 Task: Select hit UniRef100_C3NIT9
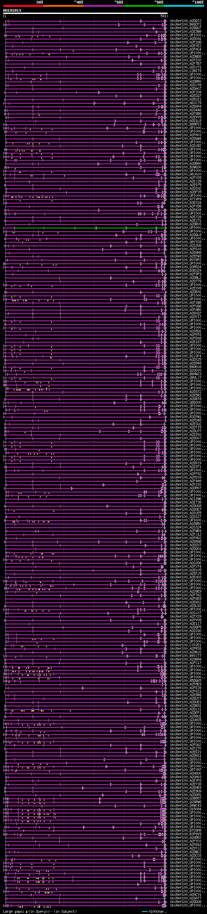[x=186, y=71]
